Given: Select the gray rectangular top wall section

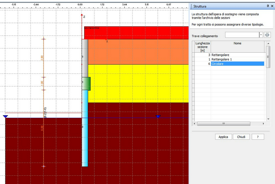Looking at the screenshot, I should 85,58.
